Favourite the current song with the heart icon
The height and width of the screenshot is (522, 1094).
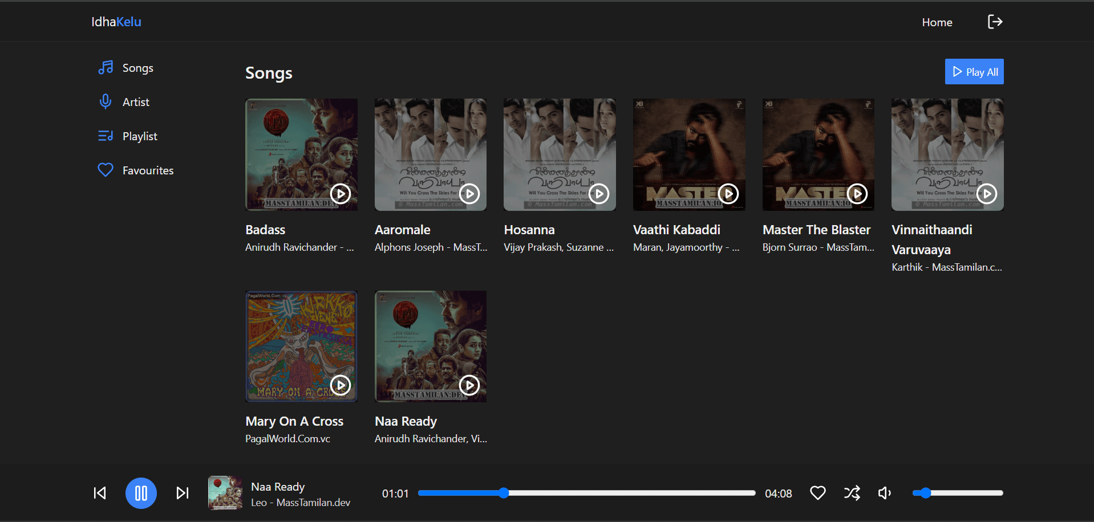[x=817, y=492]
